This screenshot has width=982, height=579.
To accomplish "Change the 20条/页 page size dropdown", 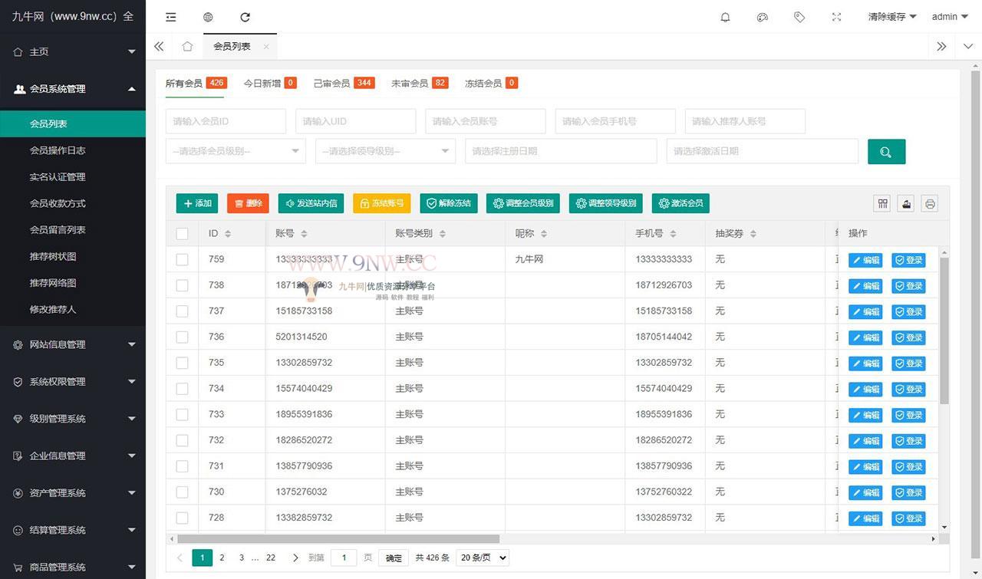I will (483, 558).
